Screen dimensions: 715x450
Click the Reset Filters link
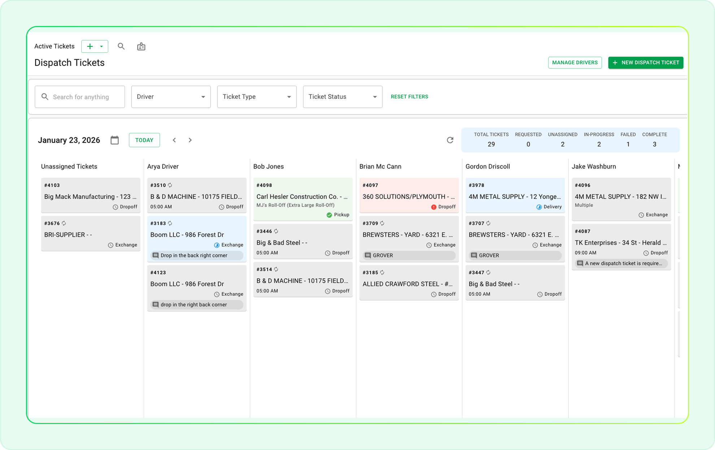pos(409,97)
